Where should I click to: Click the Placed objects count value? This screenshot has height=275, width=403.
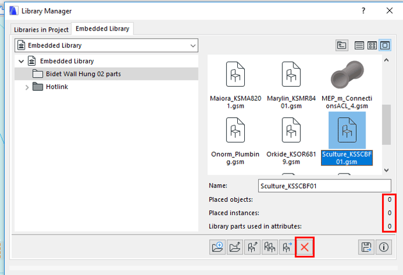tap(390, 199)
